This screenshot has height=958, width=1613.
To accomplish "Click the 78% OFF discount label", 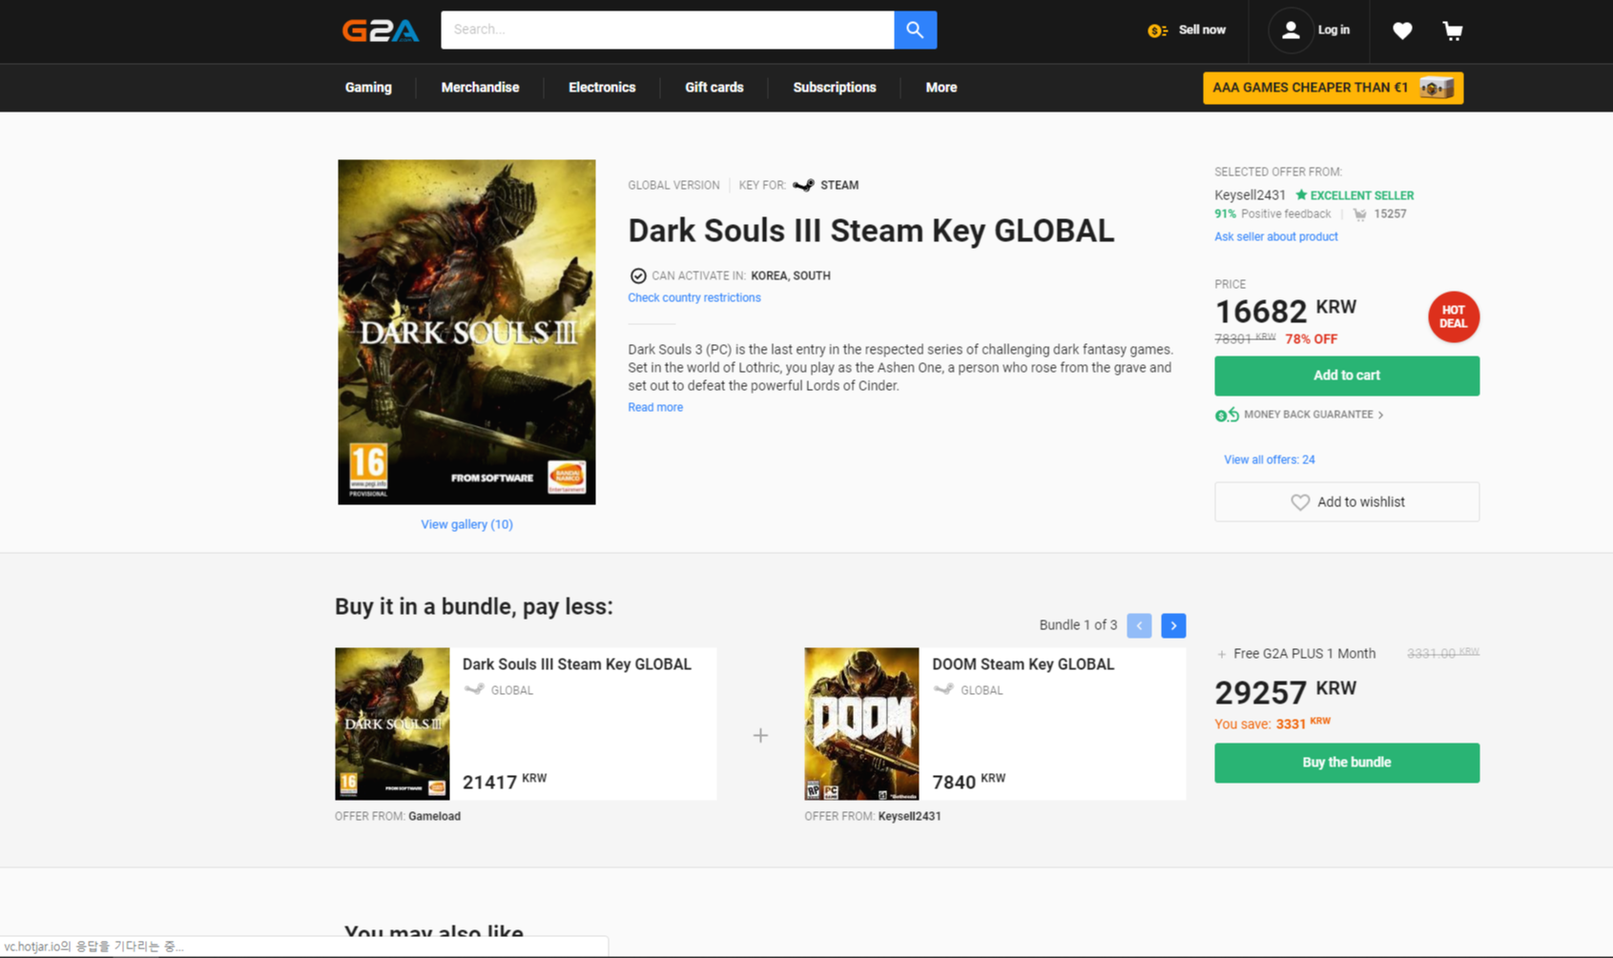I will (x=1311, y=339).
